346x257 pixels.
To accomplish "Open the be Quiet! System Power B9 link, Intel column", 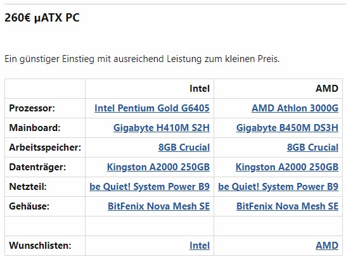I will coord(150,187).
